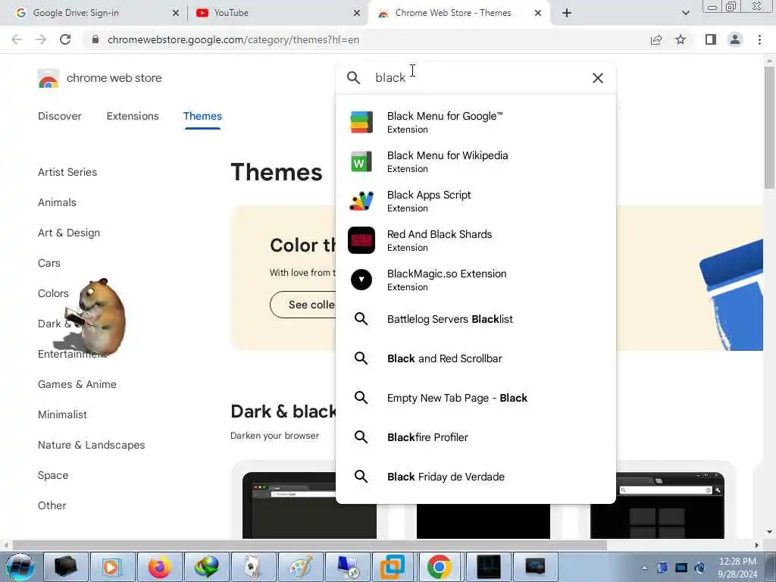The height and width of the screenshot is (582, 776).
Task: Open the BlackMagic.so Extension icon
Action: point(361,280)
